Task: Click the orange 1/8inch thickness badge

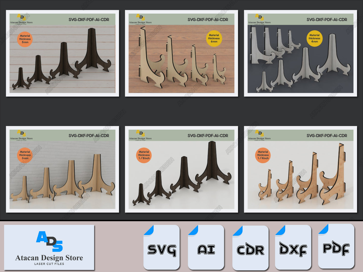Action: (144, 155)
